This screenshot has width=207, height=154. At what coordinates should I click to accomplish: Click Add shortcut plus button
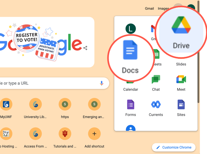tap(94, 134)
